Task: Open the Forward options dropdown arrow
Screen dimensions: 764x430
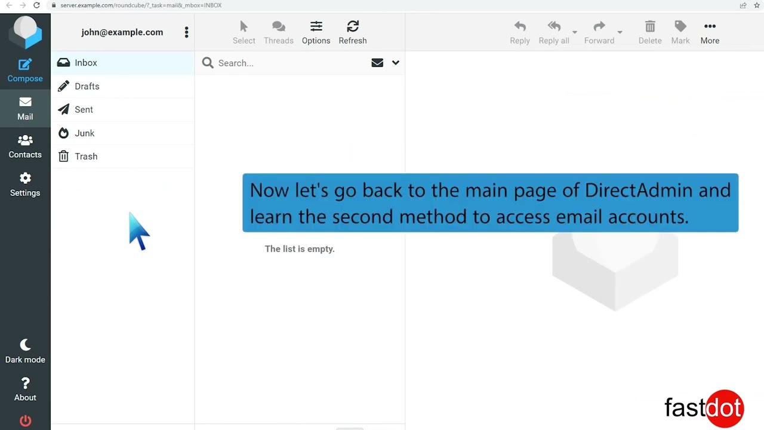Action: pos(620,33)
